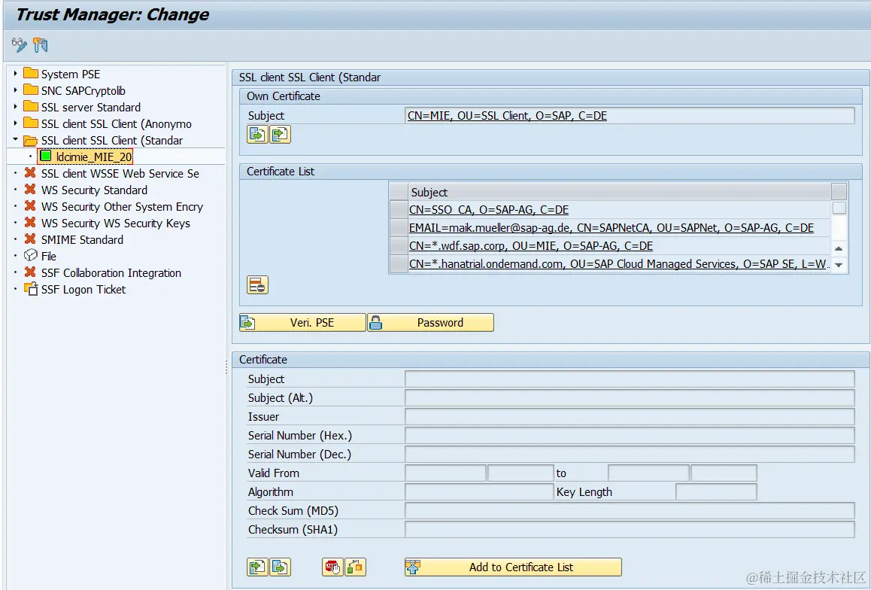
Task: Click the Veri. PSE button
Action: (x=302, y=323)
